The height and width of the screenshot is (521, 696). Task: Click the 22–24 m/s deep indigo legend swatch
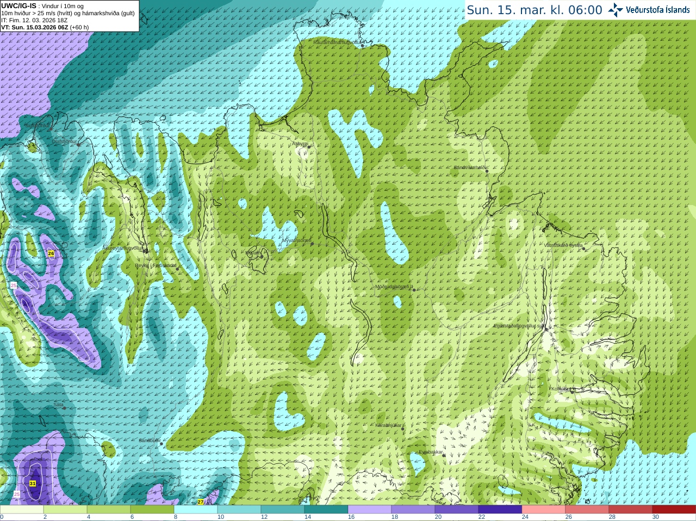tap(500, 510)
